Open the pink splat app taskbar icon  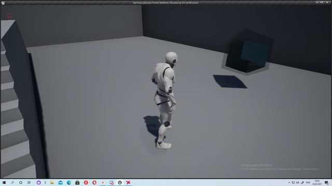(x=128, y=182)
